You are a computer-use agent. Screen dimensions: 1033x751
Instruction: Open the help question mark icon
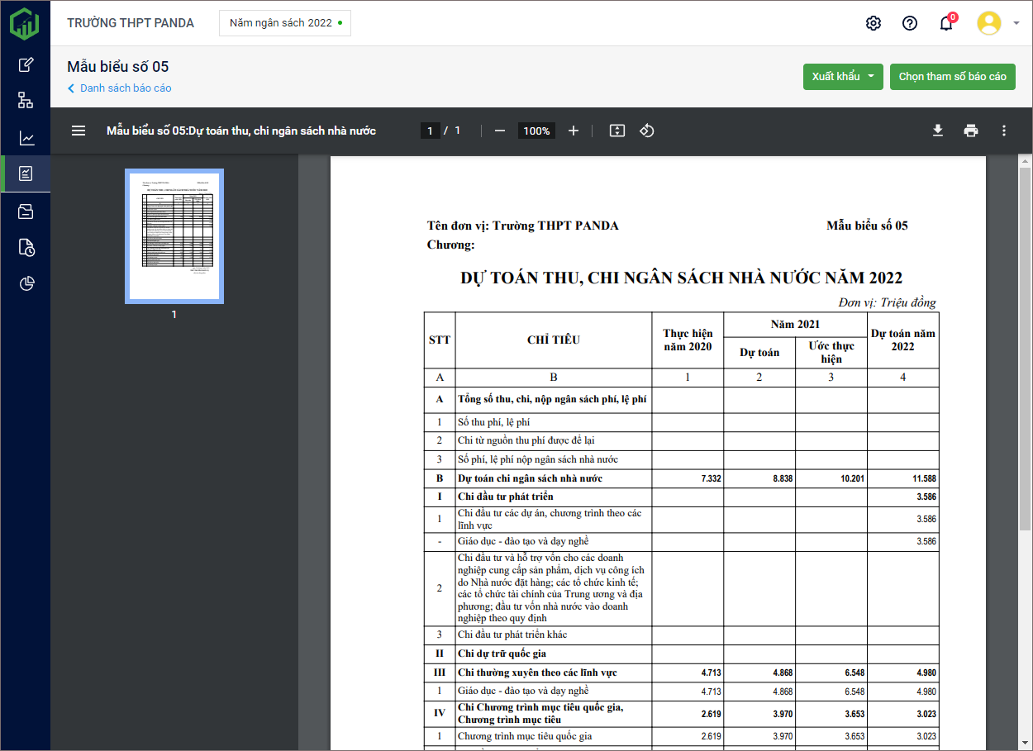pyautogui.click(x=910, y=23)
